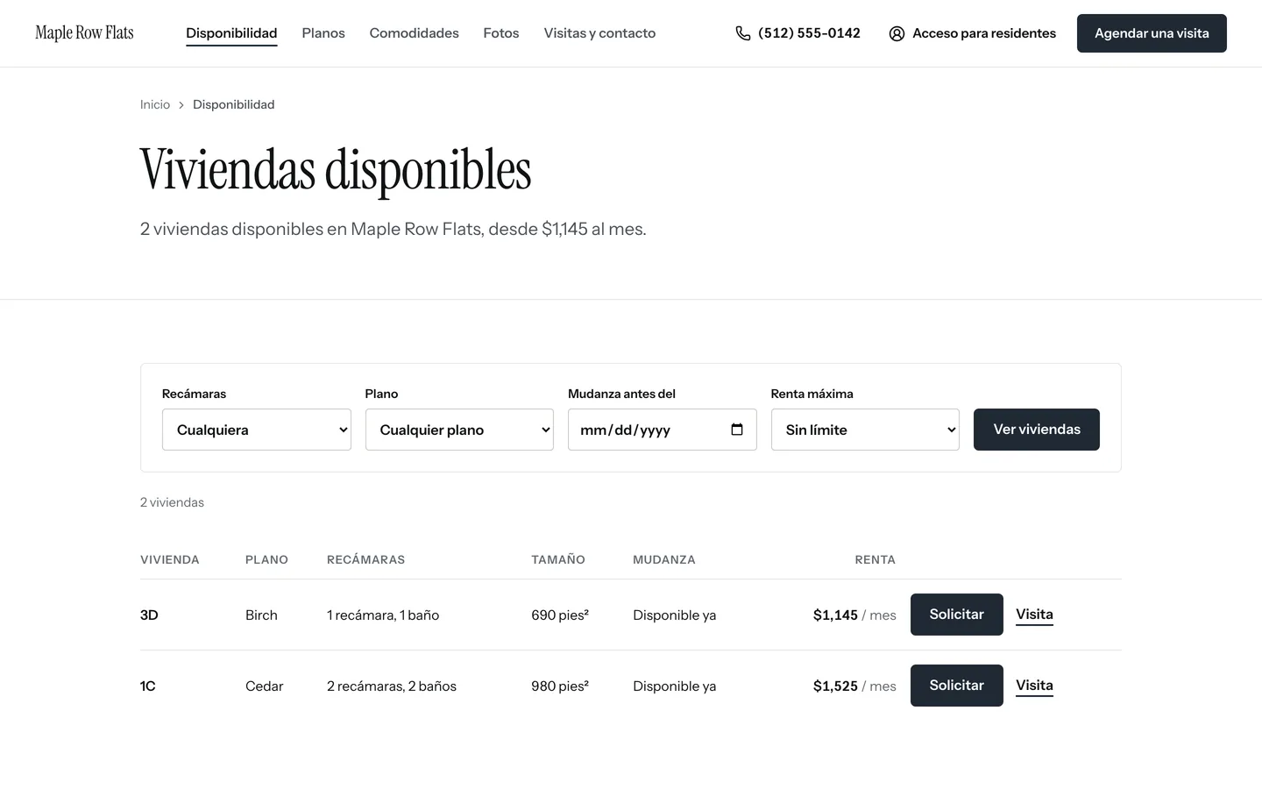The image size is (1262, 789).
Task: Go to the Disponibilidad nav tab
Action: pos(231,33)
